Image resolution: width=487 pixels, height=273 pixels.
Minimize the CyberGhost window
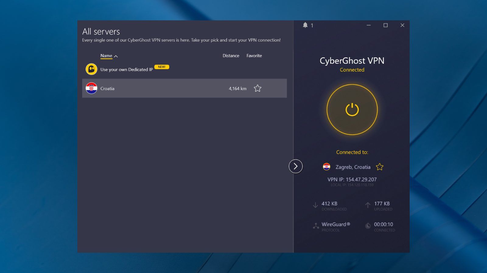[x=369, y=25]
